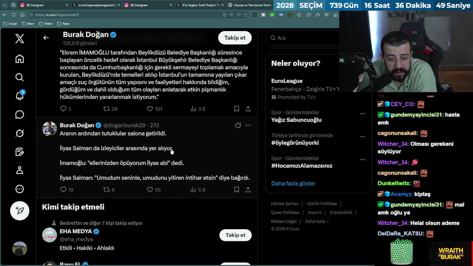Open Basın bookmarks folder
473x266 pixels.
pos(28,24)
